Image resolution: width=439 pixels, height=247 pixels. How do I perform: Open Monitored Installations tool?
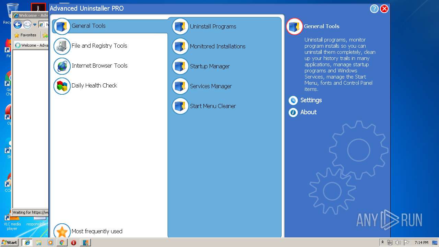(x=218, y=46)
